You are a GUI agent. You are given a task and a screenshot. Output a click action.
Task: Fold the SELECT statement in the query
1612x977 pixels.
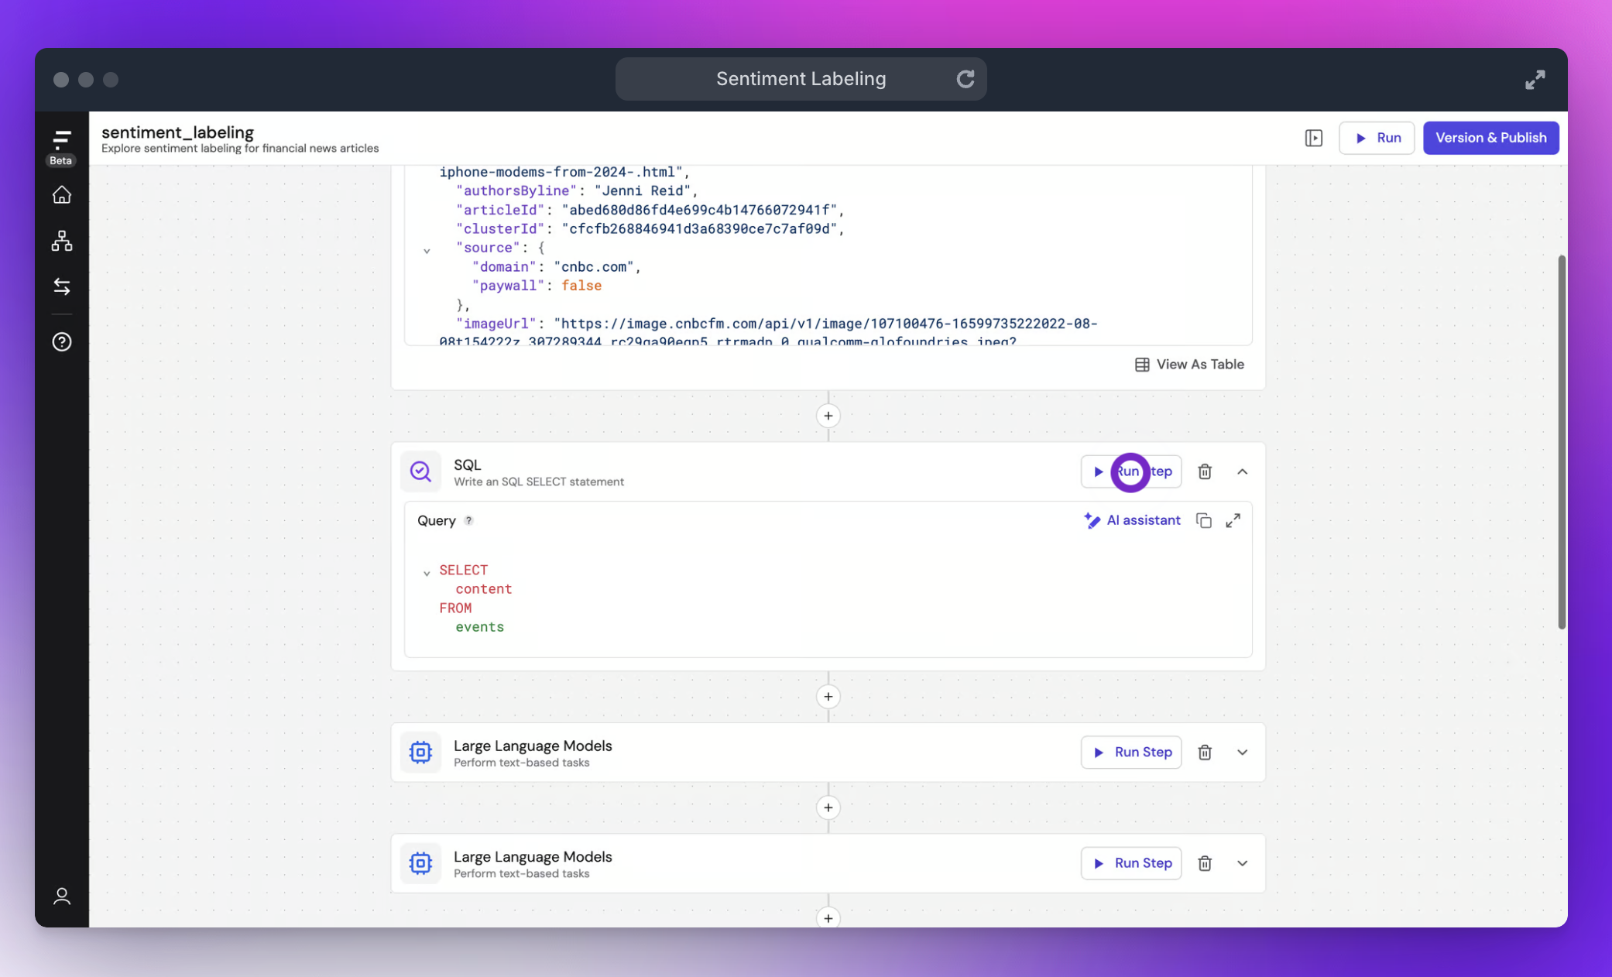point(427,573)
